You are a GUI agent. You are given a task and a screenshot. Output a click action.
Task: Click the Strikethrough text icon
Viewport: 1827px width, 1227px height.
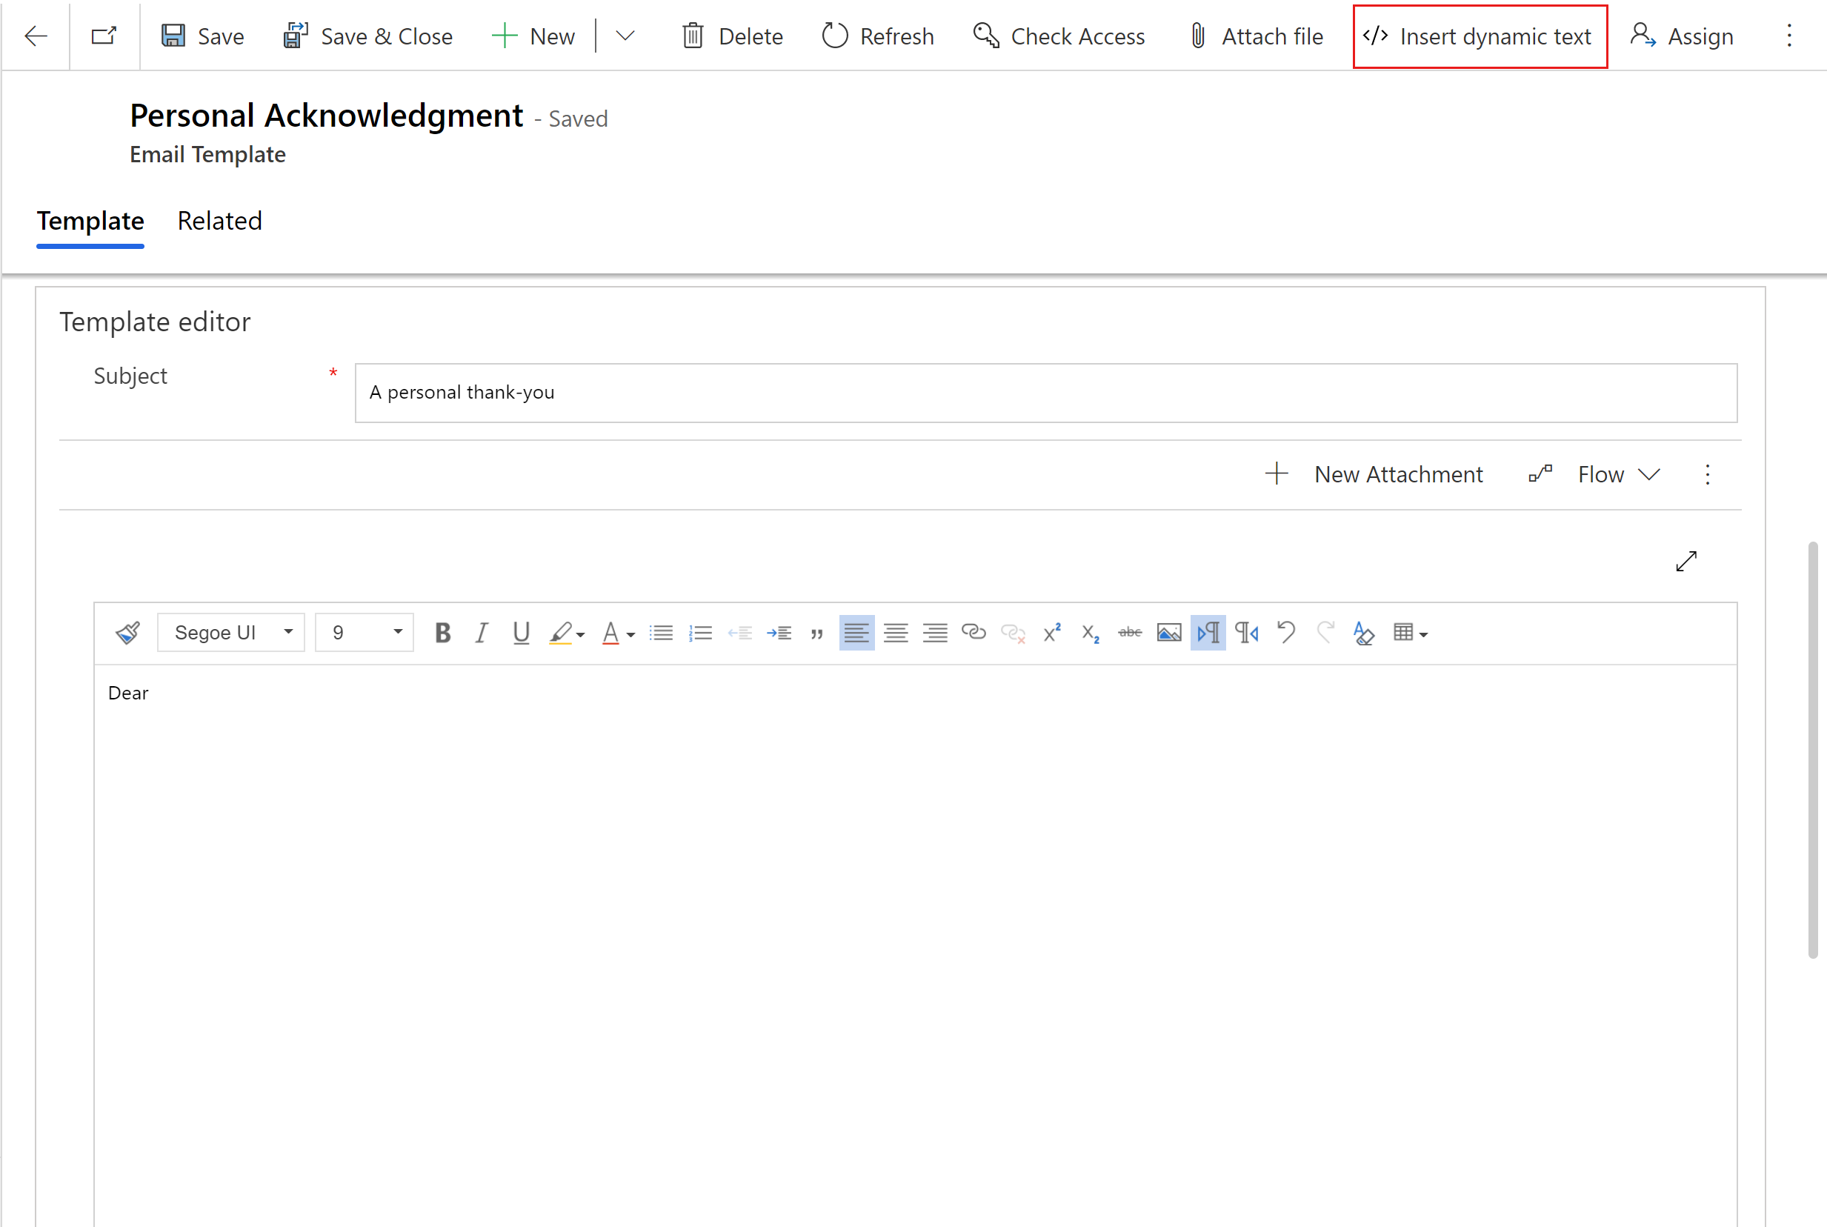(1129, 631)
